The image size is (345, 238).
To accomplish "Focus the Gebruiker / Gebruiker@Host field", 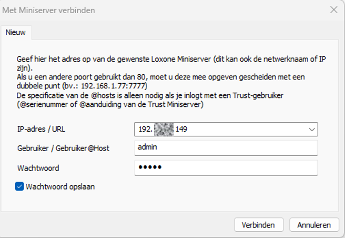I will [x=226, y=148].
